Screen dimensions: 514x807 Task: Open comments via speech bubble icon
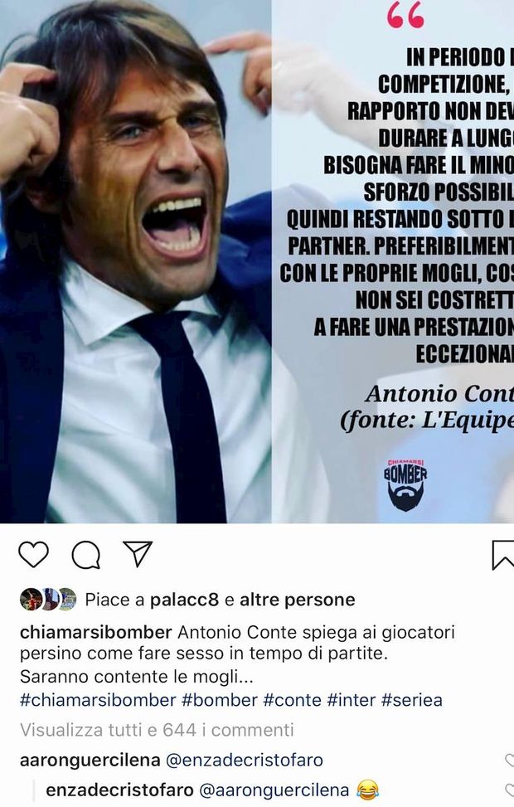tap(86, 556)
